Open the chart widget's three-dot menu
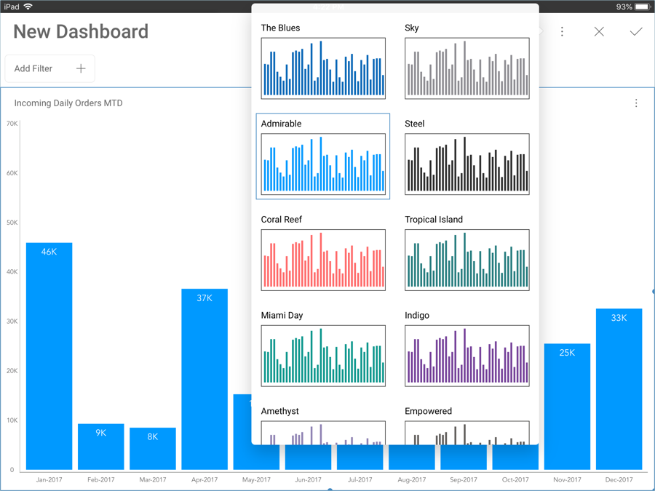This screenshot has height=491, width=655. point(636,103)
